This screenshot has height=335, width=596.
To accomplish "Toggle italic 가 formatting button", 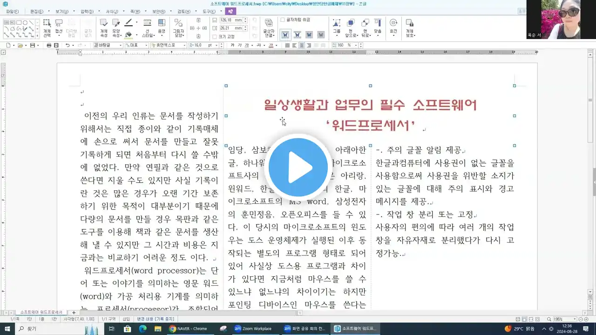I will coord(240,45).
